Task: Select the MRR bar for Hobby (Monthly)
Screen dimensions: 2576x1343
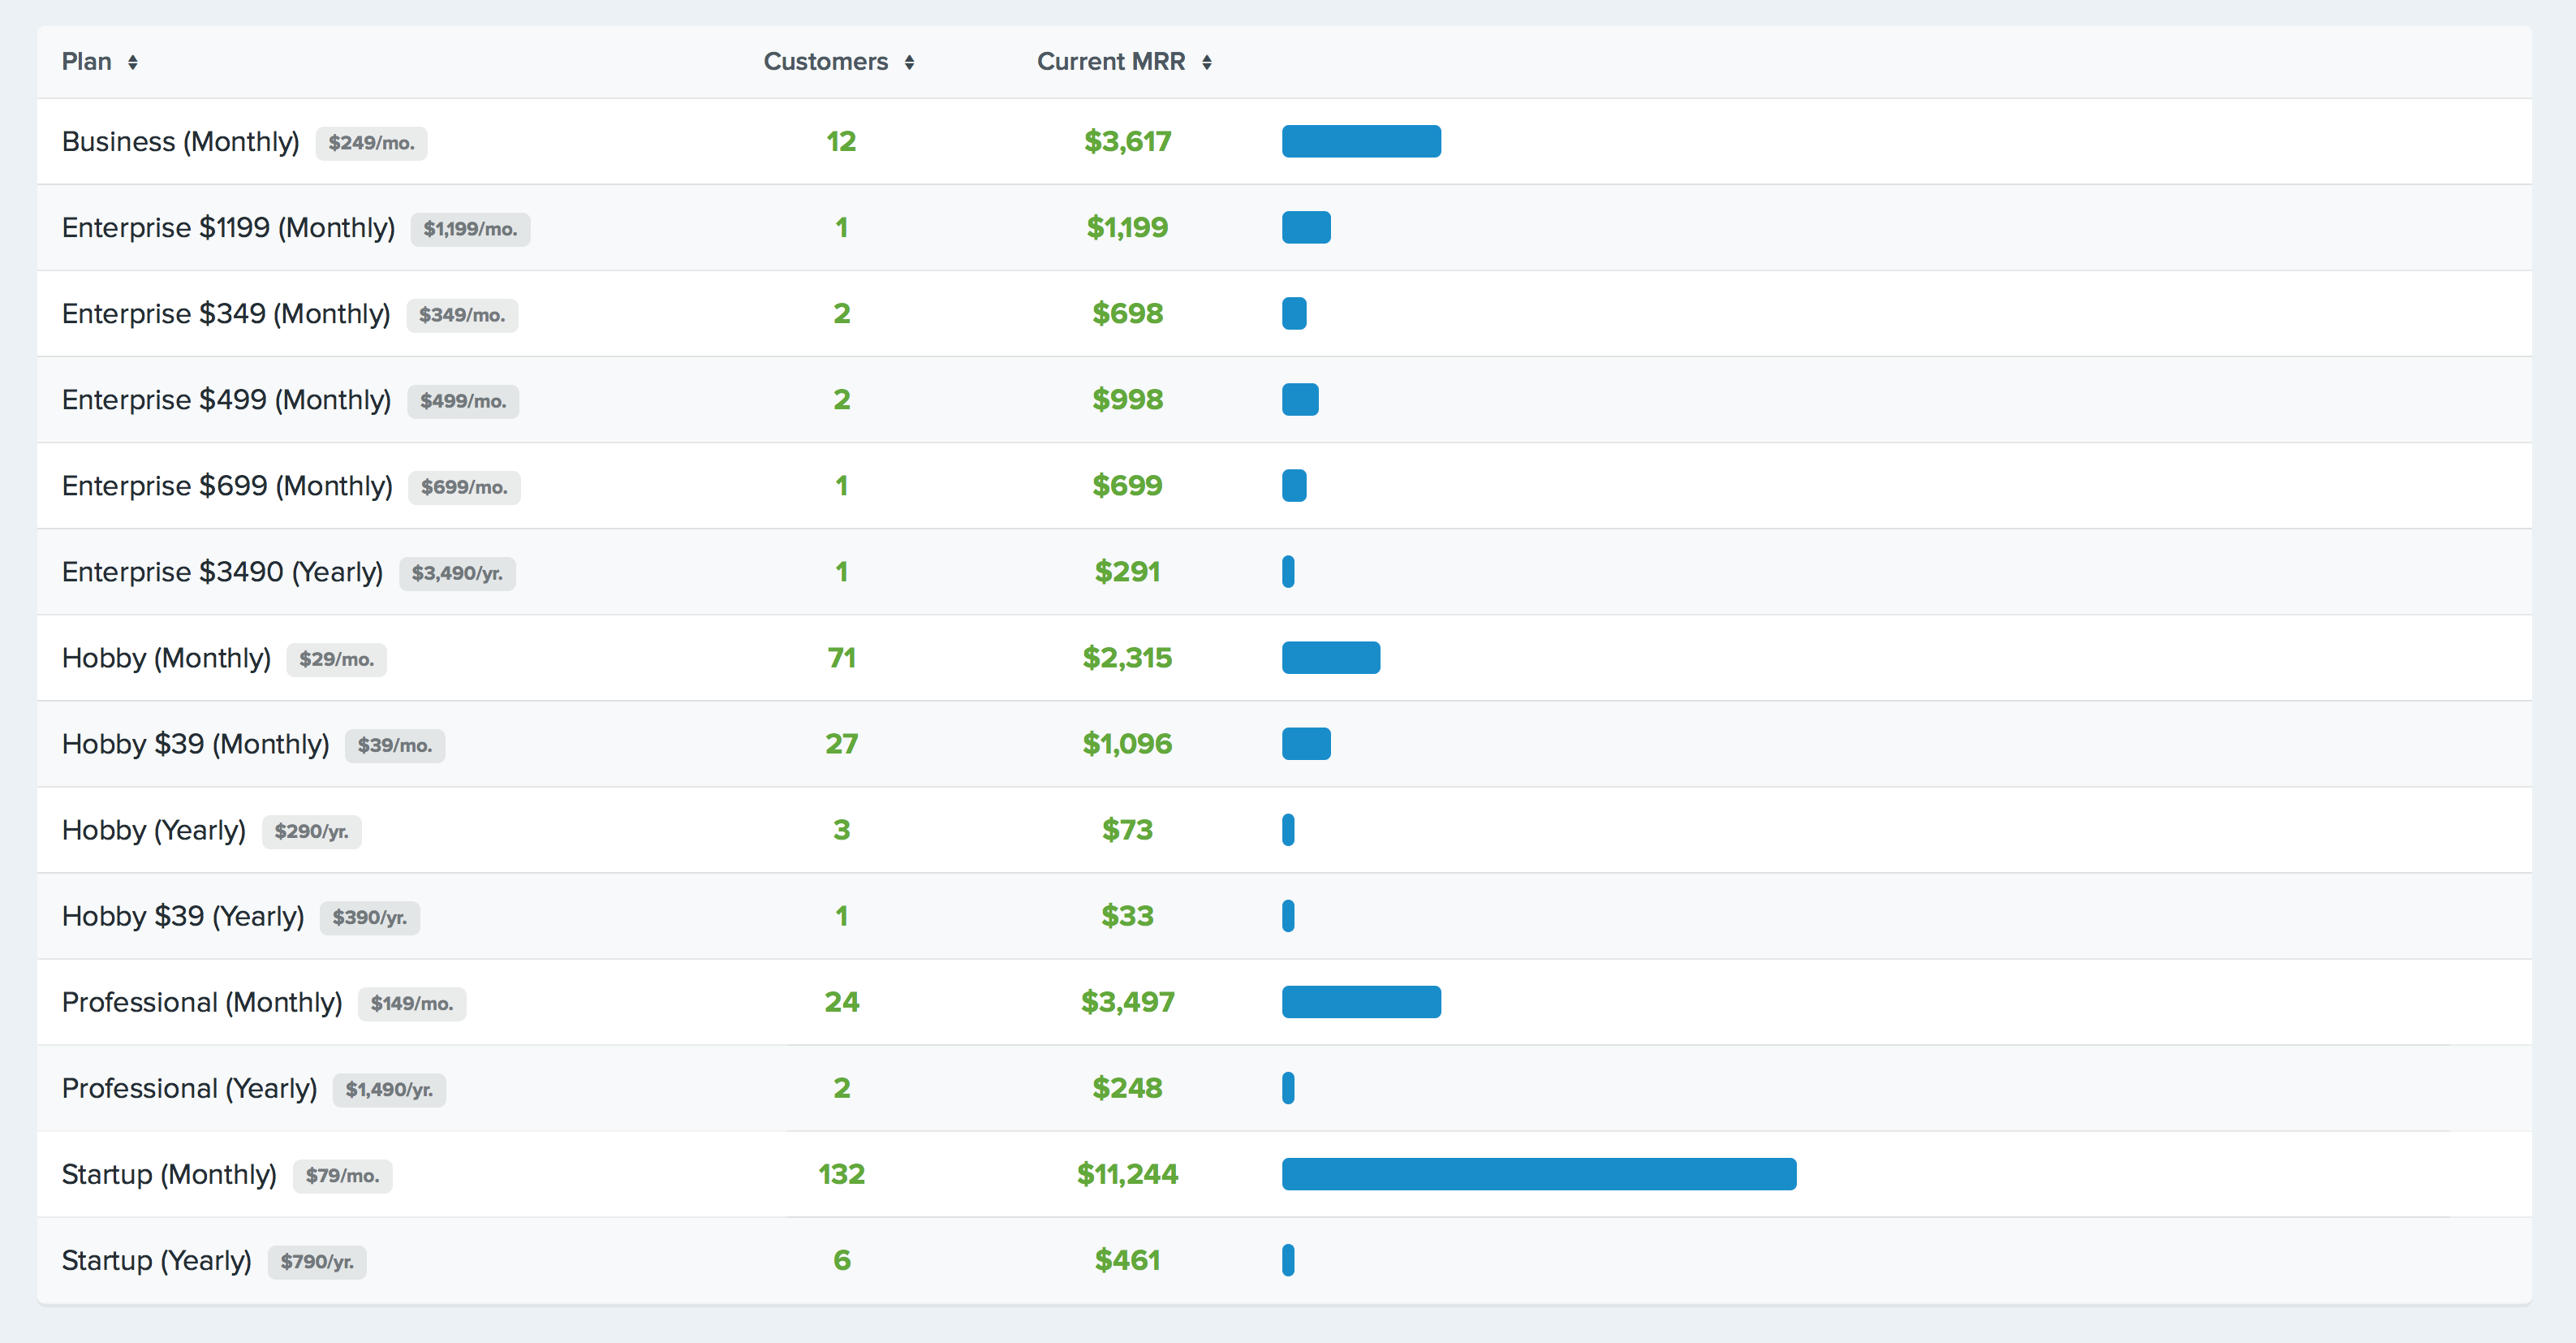Action: click(1332, 658)
